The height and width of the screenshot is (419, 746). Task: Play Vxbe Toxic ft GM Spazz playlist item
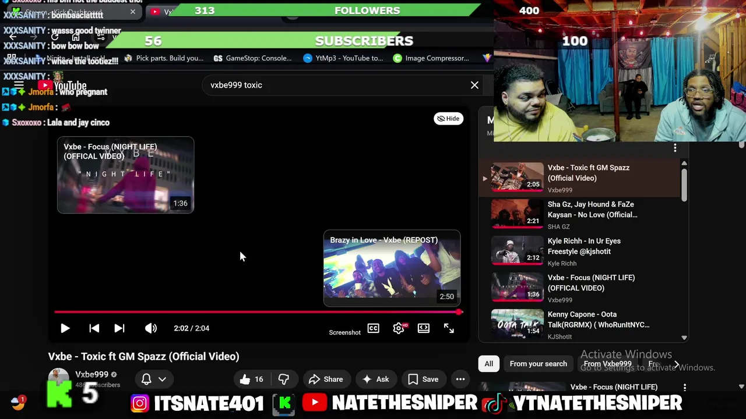coord(580,177)
